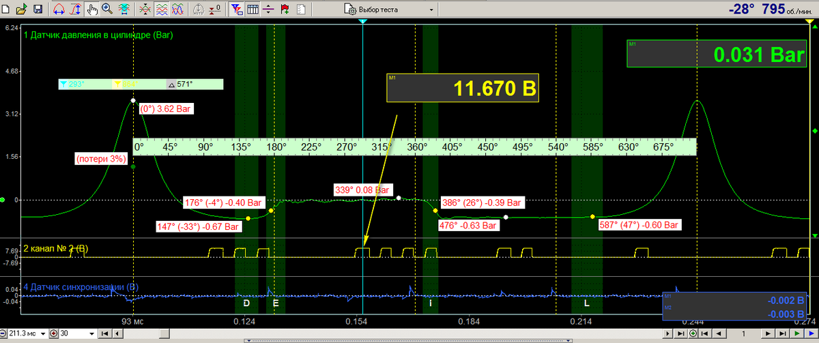The height and width of the screenshot is (343, 819).
Task: Step scrollbar right with the small right arrow
Action: pos(667,333)
